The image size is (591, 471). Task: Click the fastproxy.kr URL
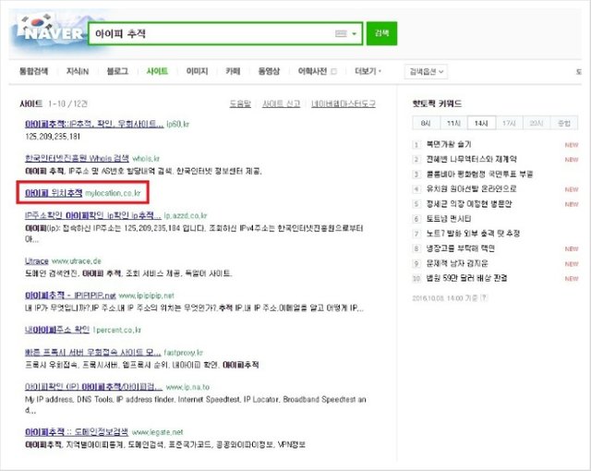pyautogui.click(x=183, y=353)
